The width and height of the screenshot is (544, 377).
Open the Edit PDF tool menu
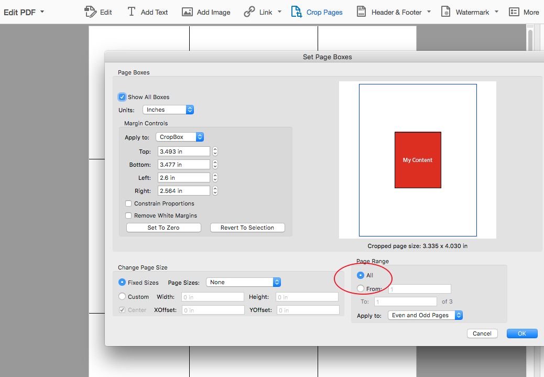pos(24,12)
